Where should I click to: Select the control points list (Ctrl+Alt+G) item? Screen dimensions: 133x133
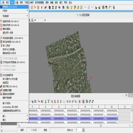[x=11, y=25]
